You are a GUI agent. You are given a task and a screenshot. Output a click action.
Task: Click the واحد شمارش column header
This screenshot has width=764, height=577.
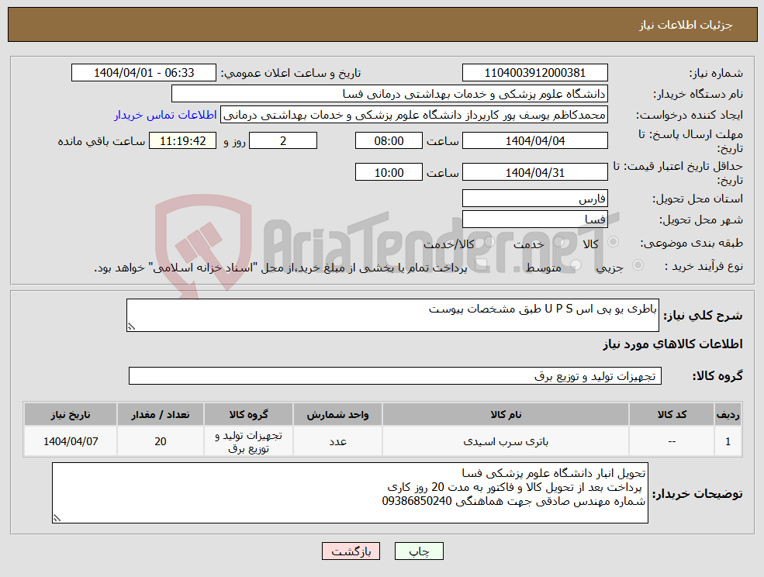tap(337, 415)
